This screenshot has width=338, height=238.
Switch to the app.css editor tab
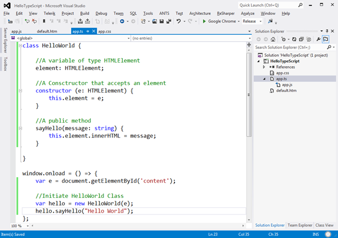tap(105, 31)
